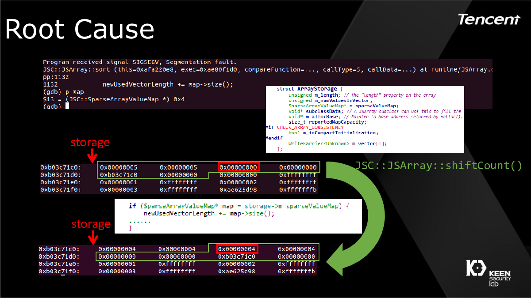This screenshot has width=531, height=298.
Task: Click the "size_t reportedMapCapacity;" struct field
Action: coord(327,122)
